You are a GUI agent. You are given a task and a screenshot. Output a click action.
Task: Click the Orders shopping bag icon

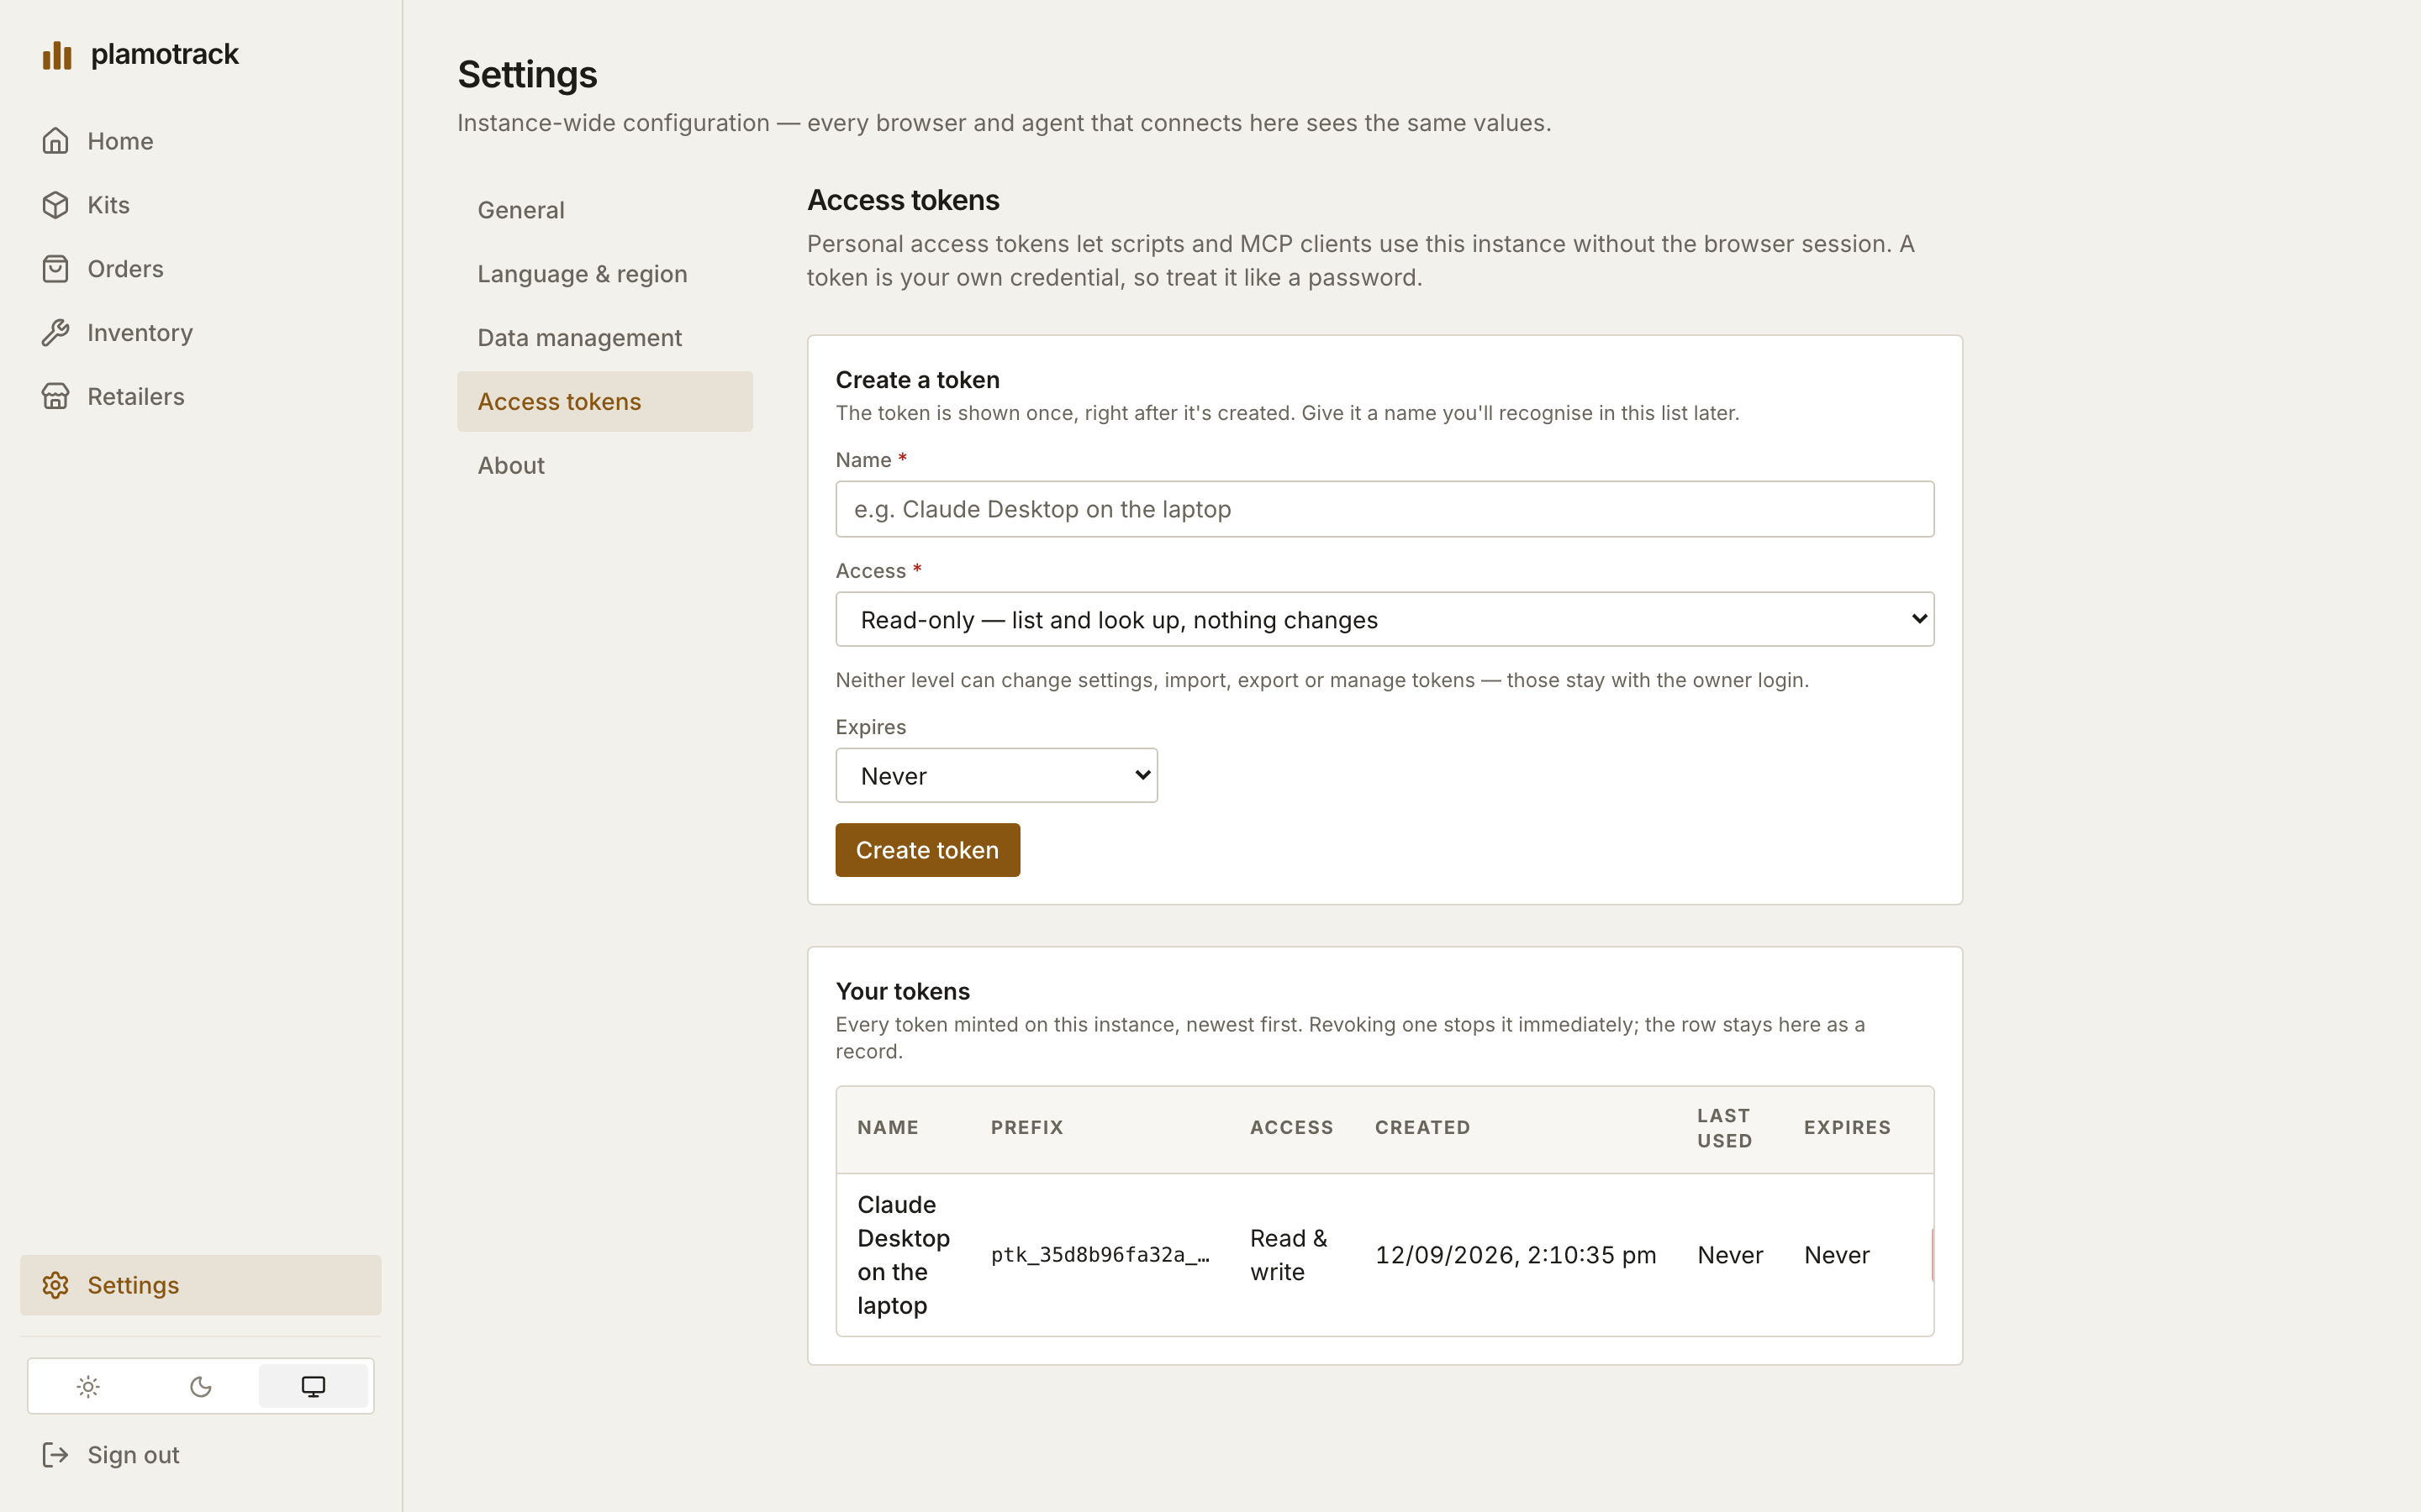pos(56,269)
